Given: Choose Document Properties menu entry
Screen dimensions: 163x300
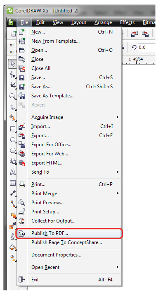Looking at the screenshot, I should coord(74,255).
